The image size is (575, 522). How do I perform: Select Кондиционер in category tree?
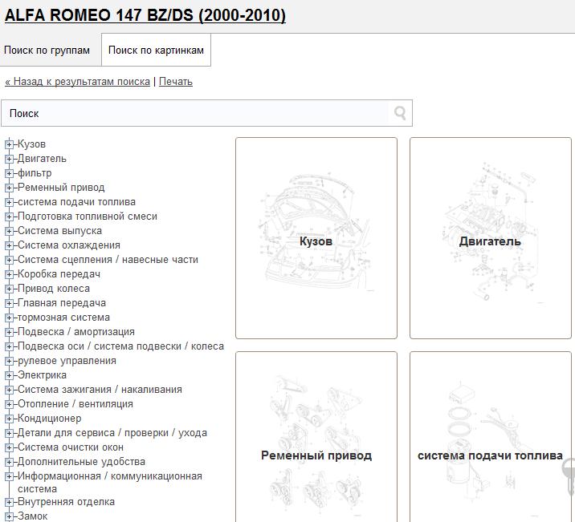[49, 419]
